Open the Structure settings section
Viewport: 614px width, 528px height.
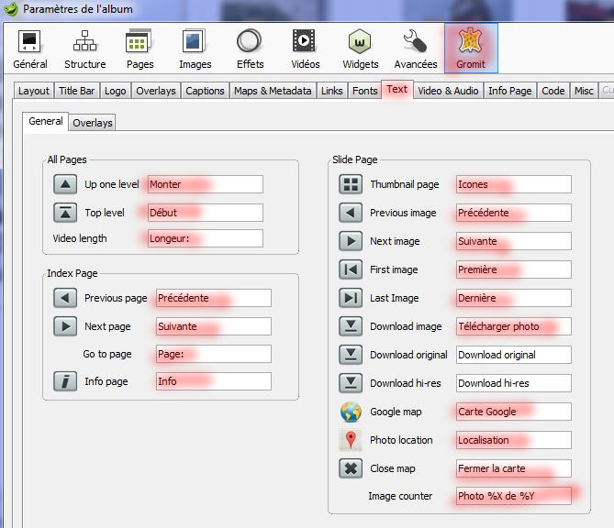pyautogui.click(x=84, y=49)
